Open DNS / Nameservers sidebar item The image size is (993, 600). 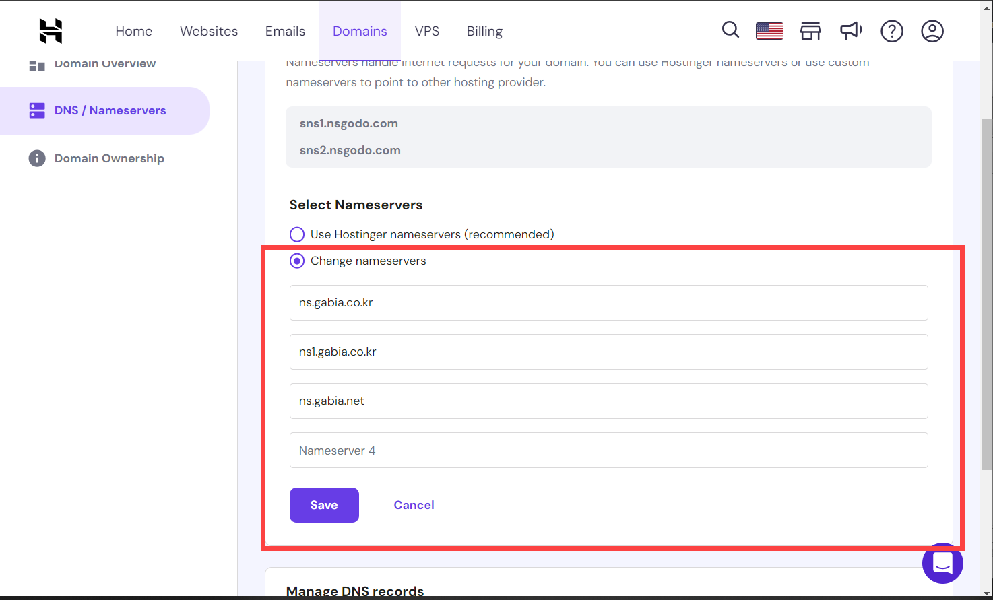tap(104, 110)
